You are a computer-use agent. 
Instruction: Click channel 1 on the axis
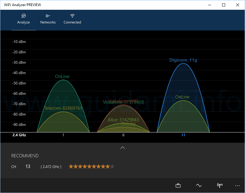63,135
